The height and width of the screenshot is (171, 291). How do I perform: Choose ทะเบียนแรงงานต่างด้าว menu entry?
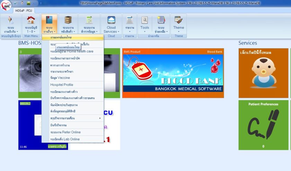coord(73,92)
